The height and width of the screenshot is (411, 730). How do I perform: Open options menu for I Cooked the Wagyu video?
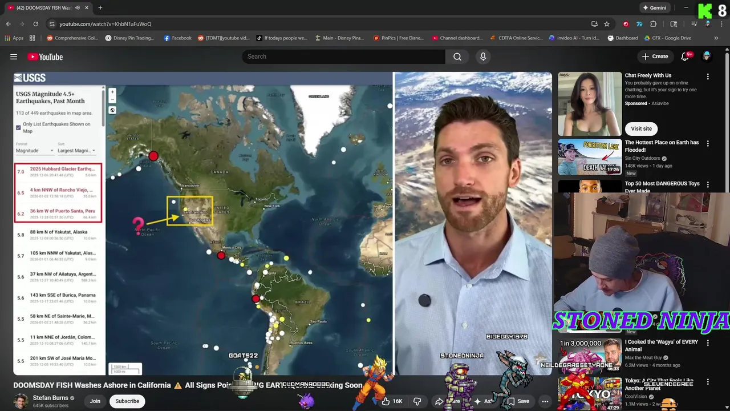pos(708,343)
